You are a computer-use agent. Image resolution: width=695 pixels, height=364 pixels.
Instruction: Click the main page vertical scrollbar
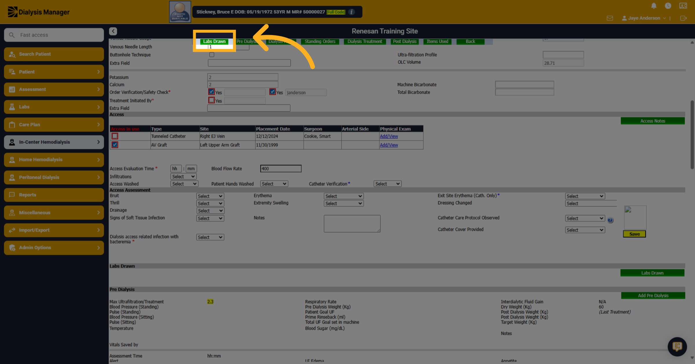click(692, 135)
